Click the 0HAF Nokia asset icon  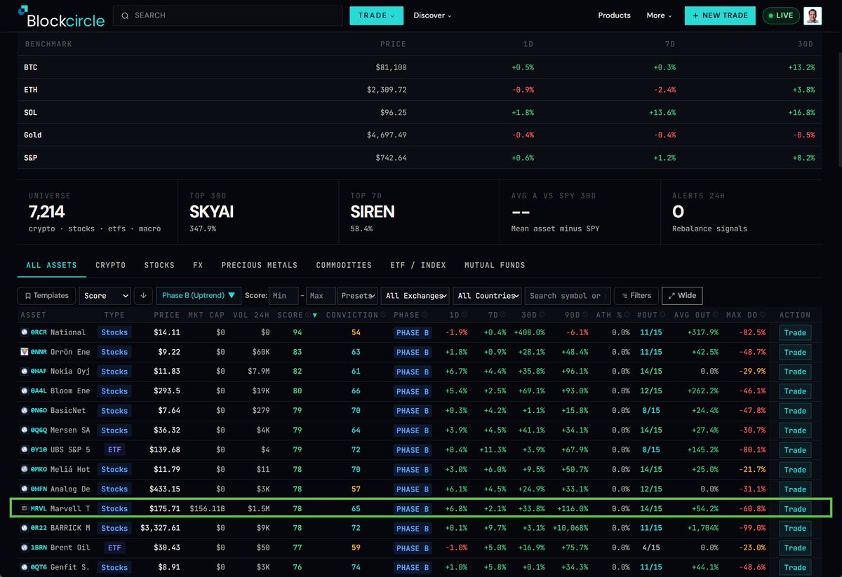[x=25, y=372]
